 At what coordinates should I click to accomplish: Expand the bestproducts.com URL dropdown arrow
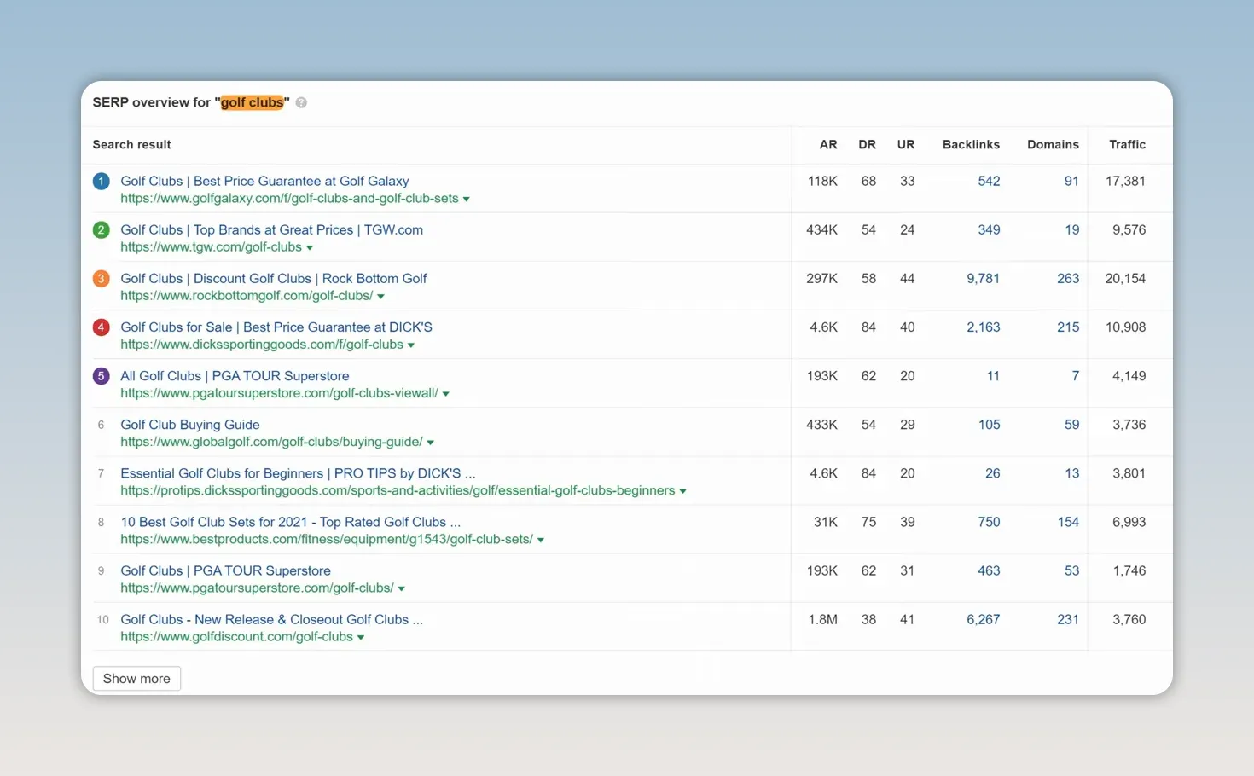coord(541,539)
